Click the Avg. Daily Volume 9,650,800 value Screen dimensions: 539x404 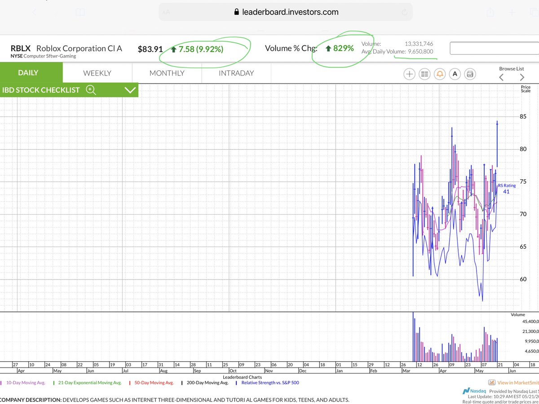[x=420, y=52]
